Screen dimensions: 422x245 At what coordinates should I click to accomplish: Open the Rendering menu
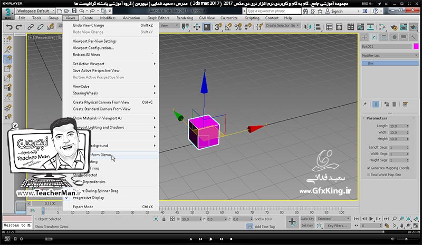point(185,18)
